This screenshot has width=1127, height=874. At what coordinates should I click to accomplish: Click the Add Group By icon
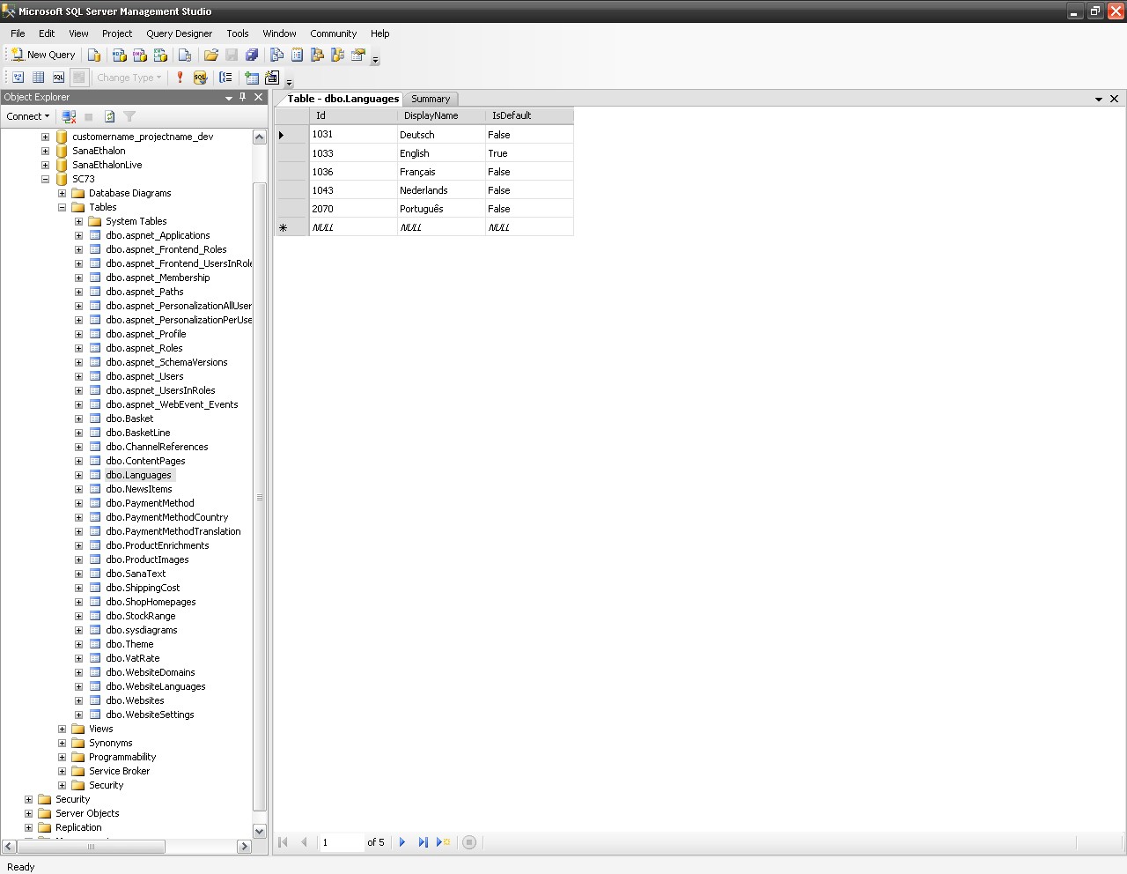[226, 78]
